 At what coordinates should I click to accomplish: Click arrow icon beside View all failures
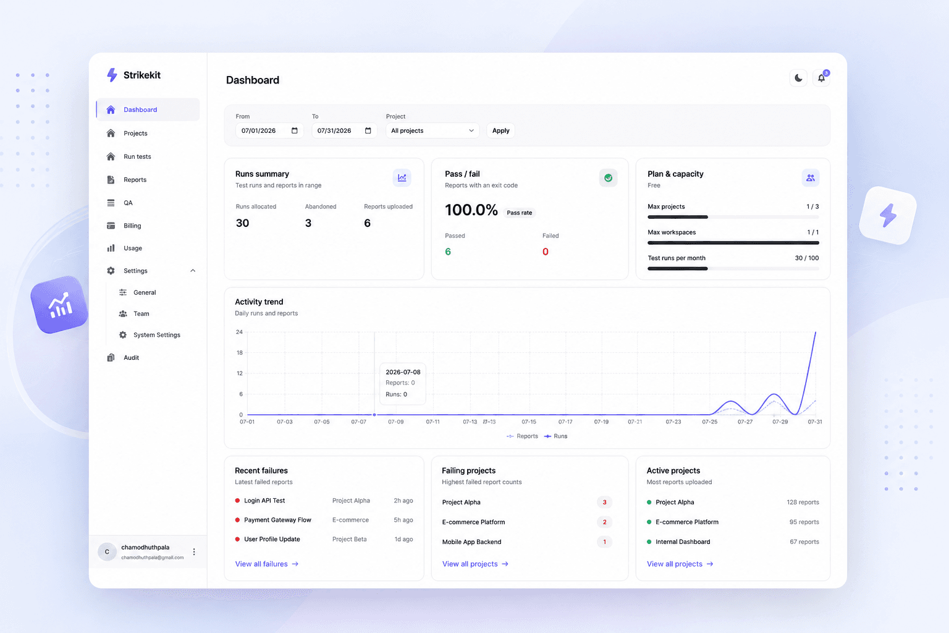click(295, 564)
